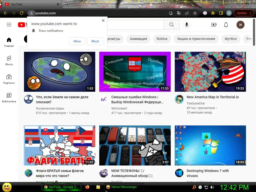Click the browser back arrow
This screenshot has height=192, width=256.
point(5,13)
